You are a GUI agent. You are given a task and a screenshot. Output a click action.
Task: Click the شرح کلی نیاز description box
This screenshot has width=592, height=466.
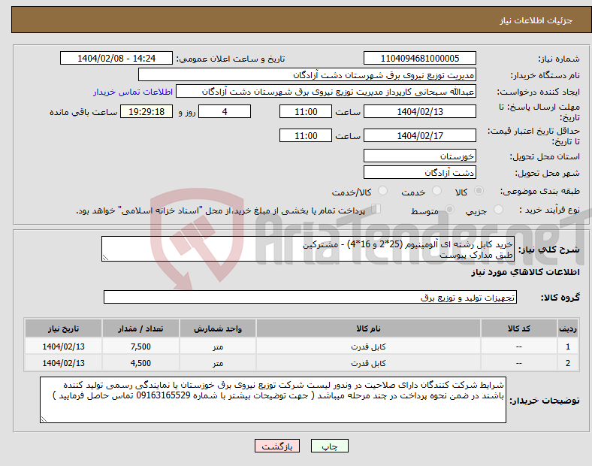pyautogui.click(x=308, y=249)
